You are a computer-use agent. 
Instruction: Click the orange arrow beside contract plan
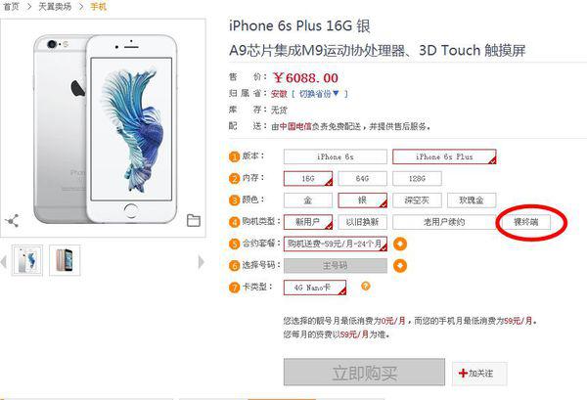pyautogui.click(x=400, y=244)
